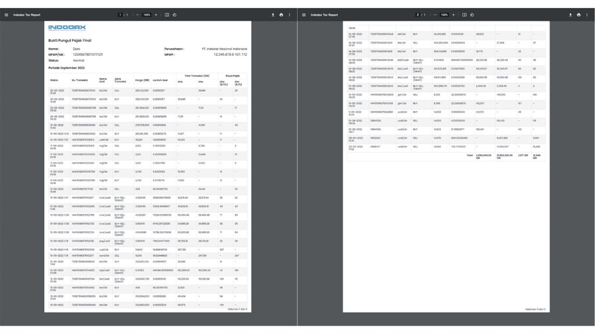Zoom out in the right PDF viewer
The image size is (595, 334).
(435, 14)
